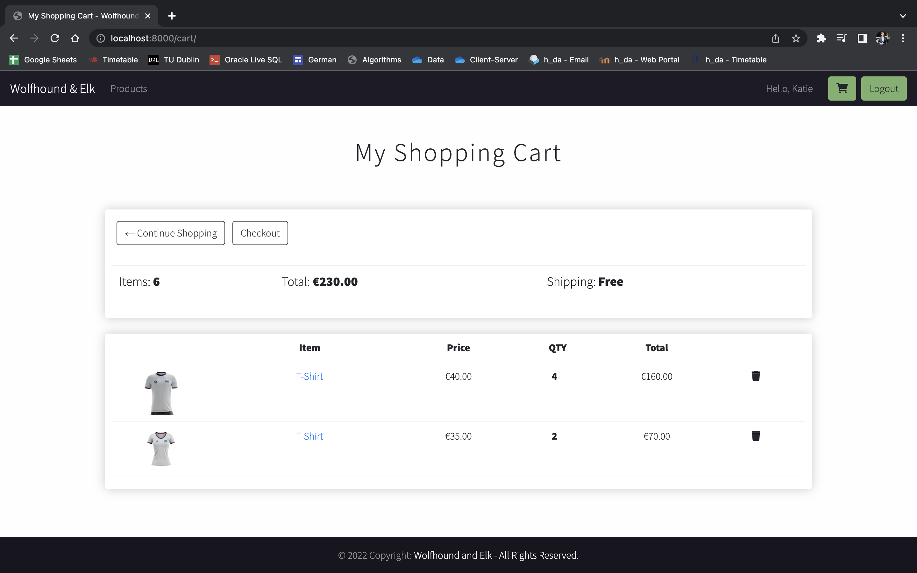Open the Products nav item
Screen dimensions: 917x573
pos(128,88)
